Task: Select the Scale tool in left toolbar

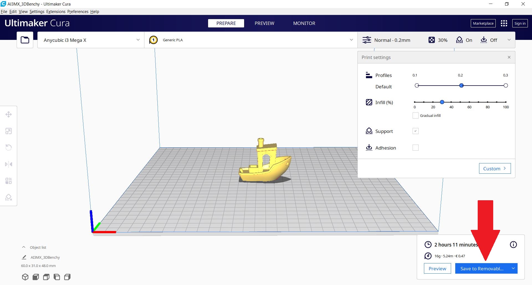Action: pos(9,131)
